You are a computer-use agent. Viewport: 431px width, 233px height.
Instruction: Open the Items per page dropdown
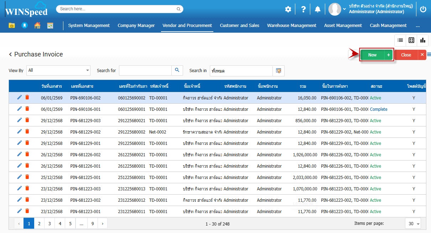point(413,224)
